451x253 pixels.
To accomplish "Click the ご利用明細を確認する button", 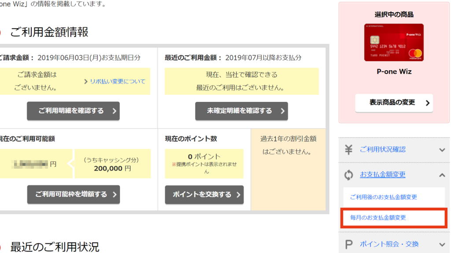I will (74, 111).
